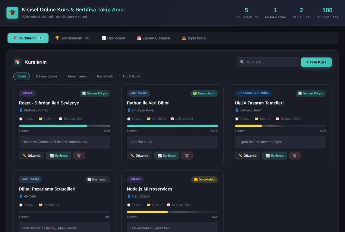Edit the Python ile Veri Bilimi course

click(x=139, y=155)
